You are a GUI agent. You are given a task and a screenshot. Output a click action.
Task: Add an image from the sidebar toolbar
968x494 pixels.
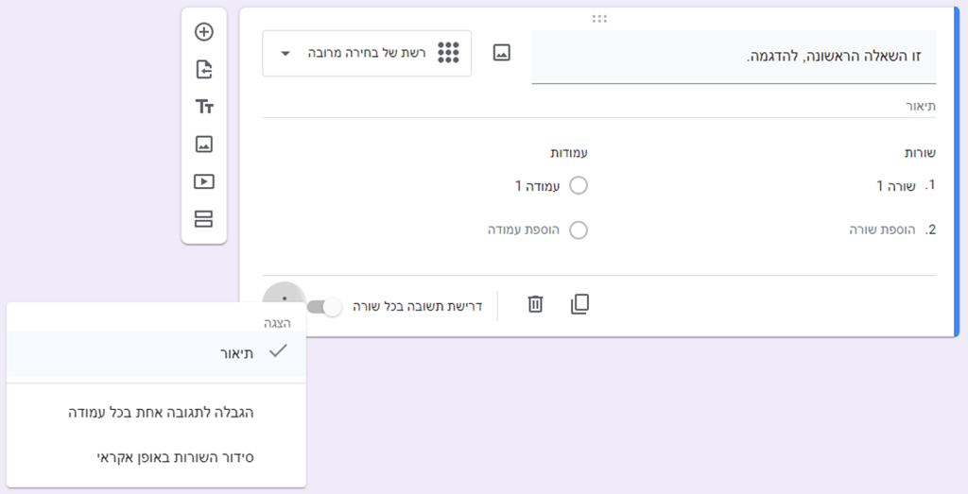click(x=204, y=145)
